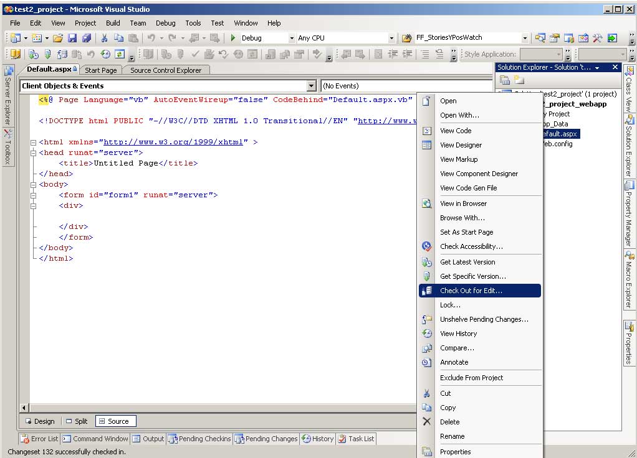Click the Undo toolbar icon
Viewport: 637px width, 458px height.
coord(151,38)
